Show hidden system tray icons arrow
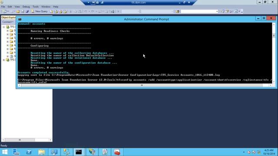Image resolution: width=278 pixels, height=156 pixels. coord(244,152)
